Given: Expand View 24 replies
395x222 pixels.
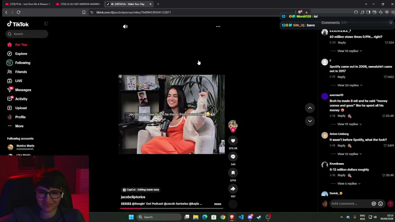Looking at the screenshot, I should point(350,85).
